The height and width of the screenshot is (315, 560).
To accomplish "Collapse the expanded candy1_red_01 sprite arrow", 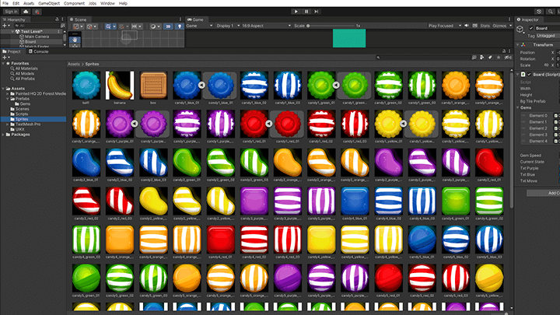I will point(269,124).
